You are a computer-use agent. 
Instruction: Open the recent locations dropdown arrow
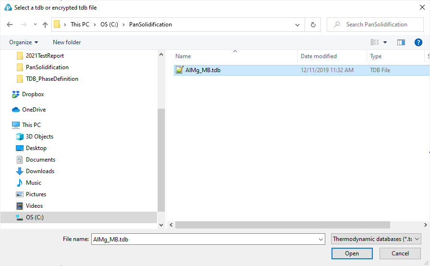point(35,25)
